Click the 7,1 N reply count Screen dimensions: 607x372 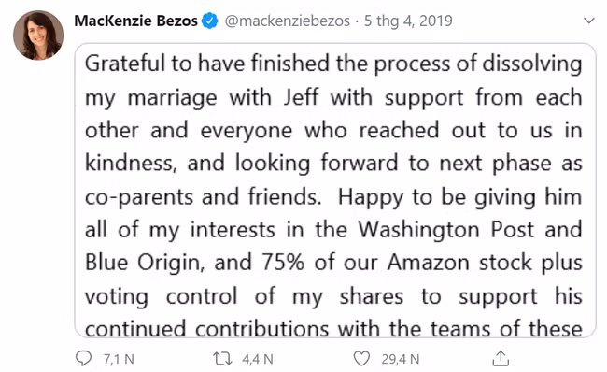tap(119, 359)
